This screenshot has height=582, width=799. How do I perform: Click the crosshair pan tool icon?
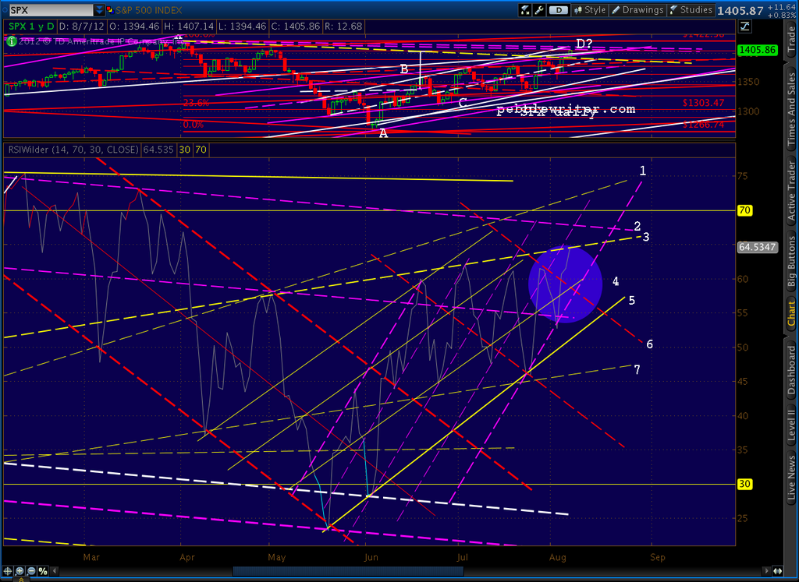coord(8,571)
